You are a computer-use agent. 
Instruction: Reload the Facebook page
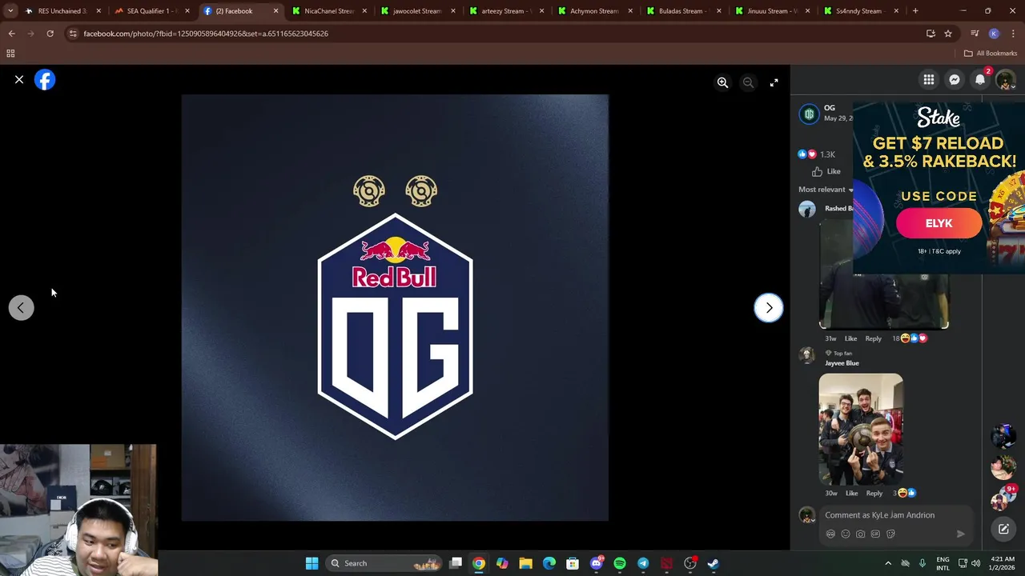[x=50, y=34]
